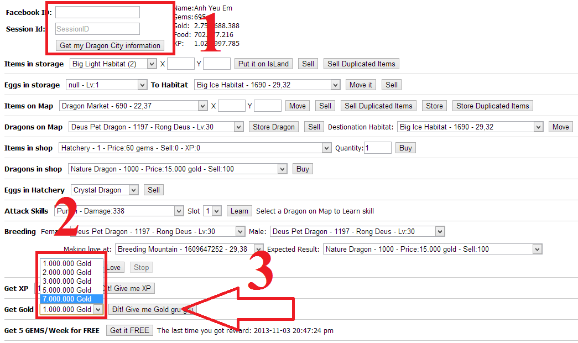Open the Destination Habitat dropdown
The image size is (578, 343).
(x=470, y=127)
